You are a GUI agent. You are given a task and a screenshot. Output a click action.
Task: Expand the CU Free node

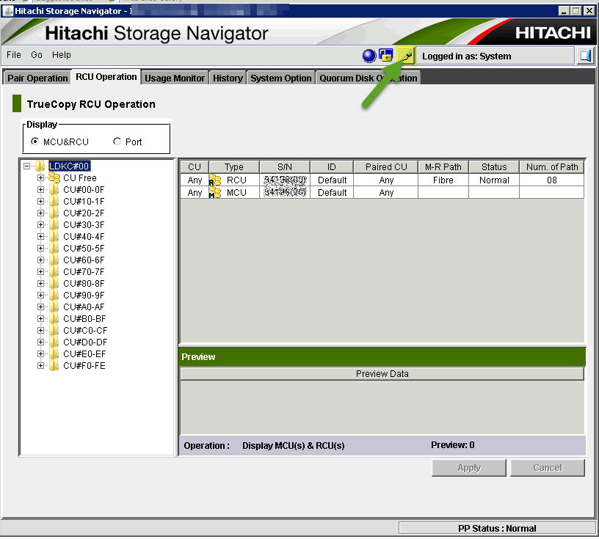(40, 178)
